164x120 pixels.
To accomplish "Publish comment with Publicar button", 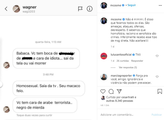I will tap(157, 115).
